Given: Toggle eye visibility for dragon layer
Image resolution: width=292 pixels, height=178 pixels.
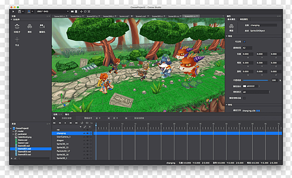Looking at the screenshot, I should tap(88, 140).
